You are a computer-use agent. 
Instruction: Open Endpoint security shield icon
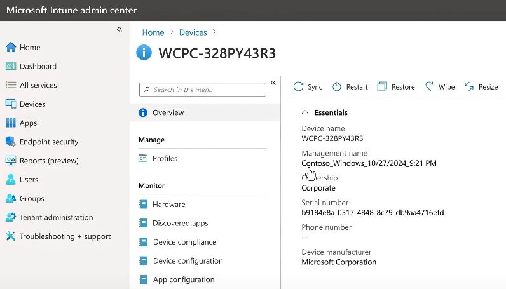(x=10, y=142)
